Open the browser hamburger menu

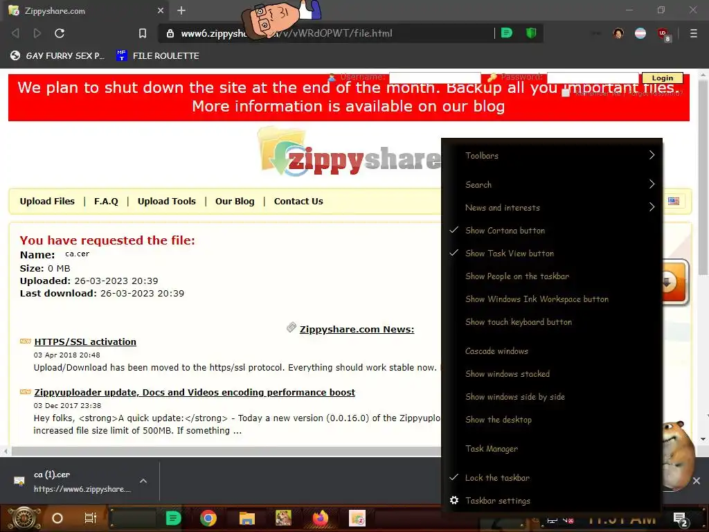(x=693, y=33)
